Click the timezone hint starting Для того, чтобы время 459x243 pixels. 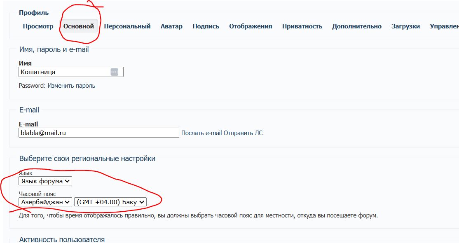[198, 215]
